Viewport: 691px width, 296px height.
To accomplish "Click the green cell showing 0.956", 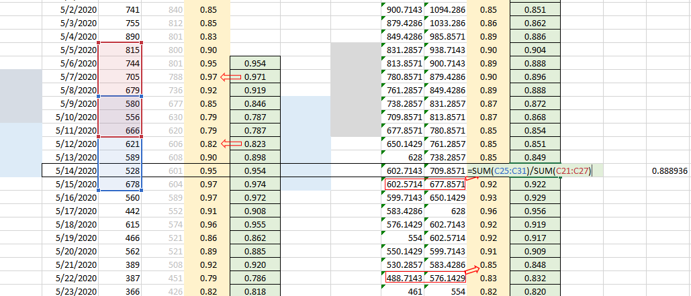I will click(x=535, y=211).
